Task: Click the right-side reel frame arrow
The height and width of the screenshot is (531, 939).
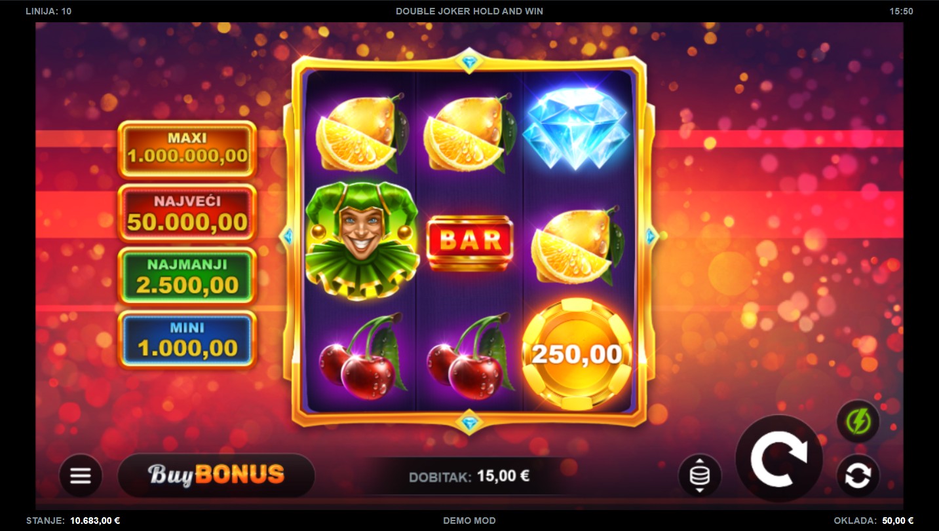Action: (650, 236)
